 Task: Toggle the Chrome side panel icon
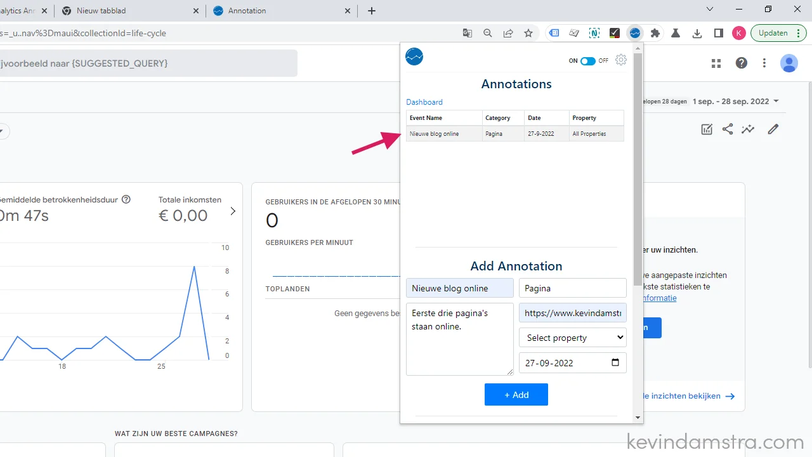tap(718, 33)
